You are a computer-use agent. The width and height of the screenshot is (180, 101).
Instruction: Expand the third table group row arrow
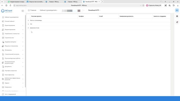[x=28, y=28]
